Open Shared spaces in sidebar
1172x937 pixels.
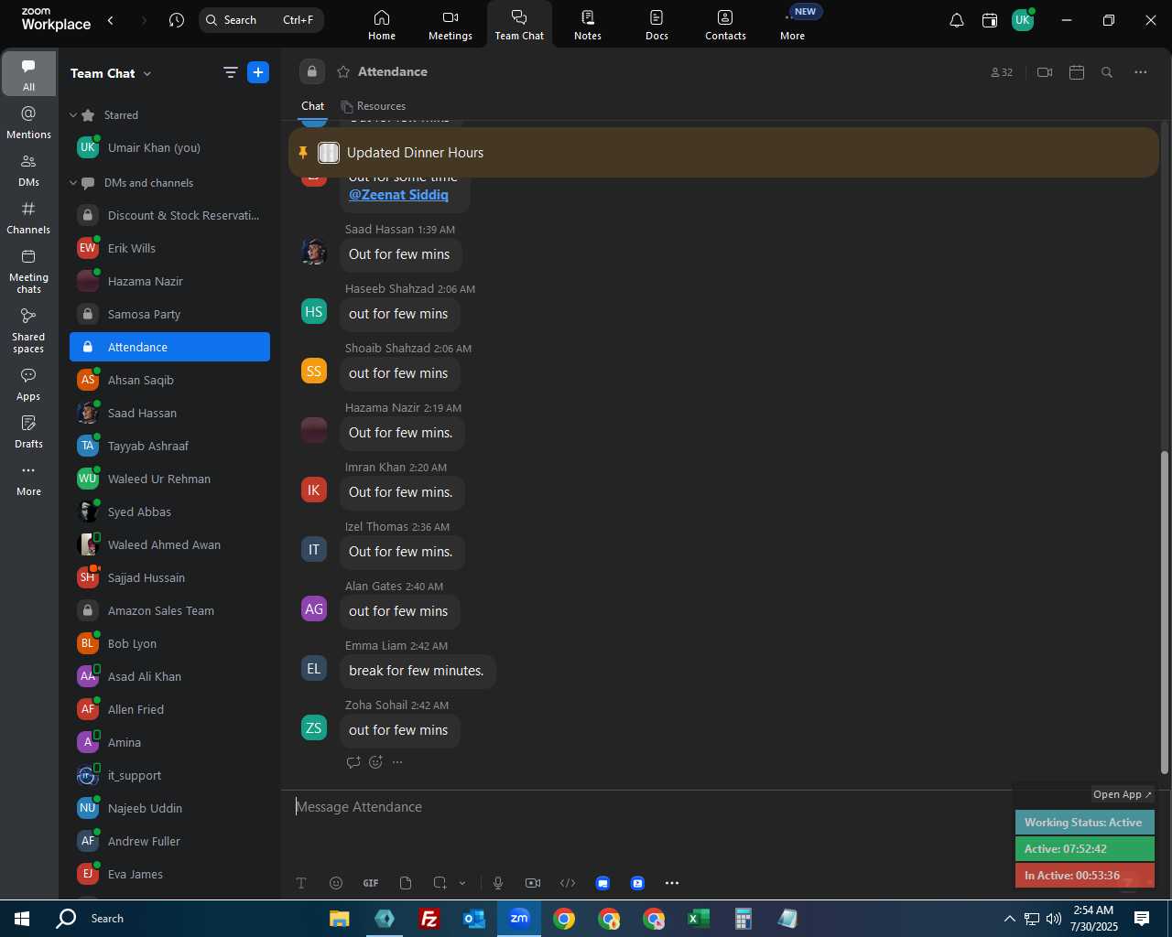[x=28, y=330]
